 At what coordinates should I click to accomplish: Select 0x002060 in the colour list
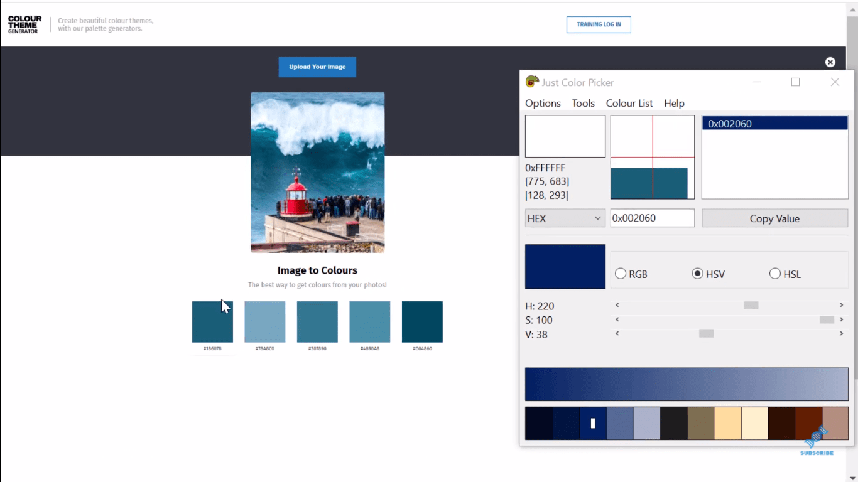click(x=775, y=124)
